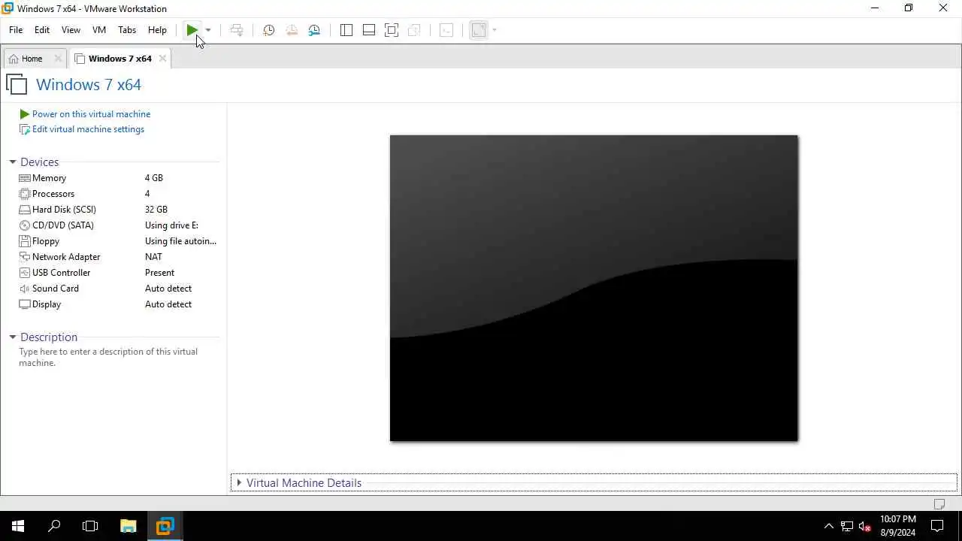Click the VMware Workstation taskbar icon
The height and width of the screenshot is (541, 962).
[165, 526]
